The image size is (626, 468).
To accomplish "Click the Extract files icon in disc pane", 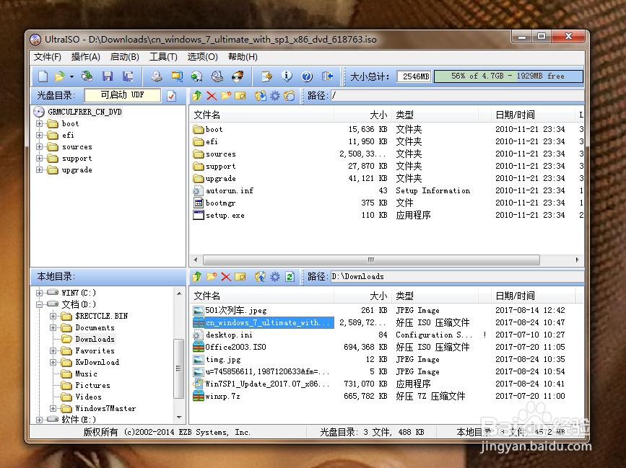I will [261, 96].
